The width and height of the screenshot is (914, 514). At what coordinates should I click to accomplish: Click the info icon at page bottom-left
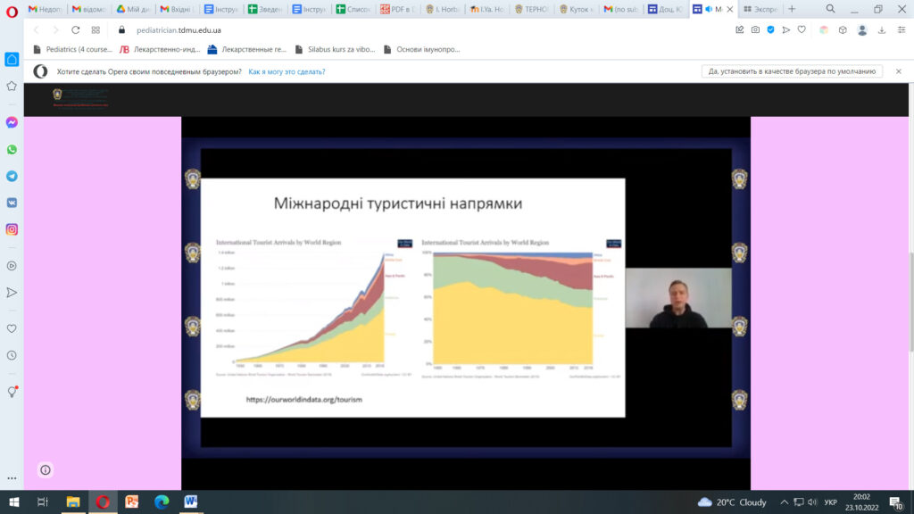tap(46, 469)
